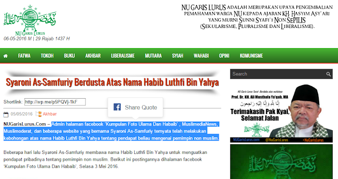Viewport: 338px width, 179px height.
Task: Open the green NU emblem sidebar image
Action: click(282, 162)
